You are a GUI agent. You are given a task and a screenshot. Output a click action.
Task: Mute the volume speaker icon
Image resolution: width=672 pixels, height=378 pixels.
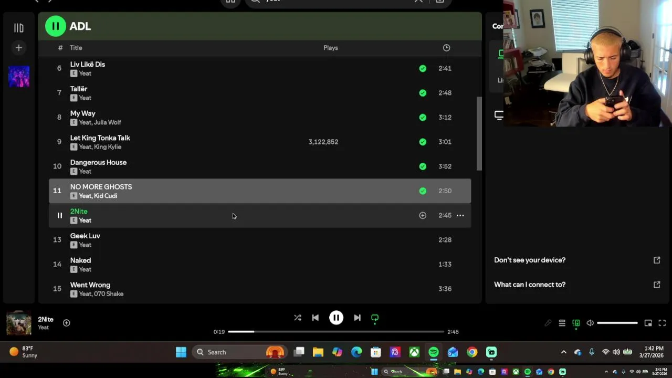point(590,323)
